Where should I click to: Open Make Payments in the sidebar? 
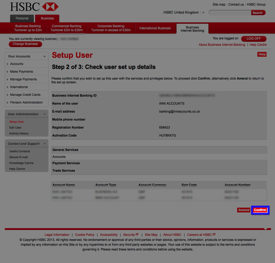[x=22, y=72]
